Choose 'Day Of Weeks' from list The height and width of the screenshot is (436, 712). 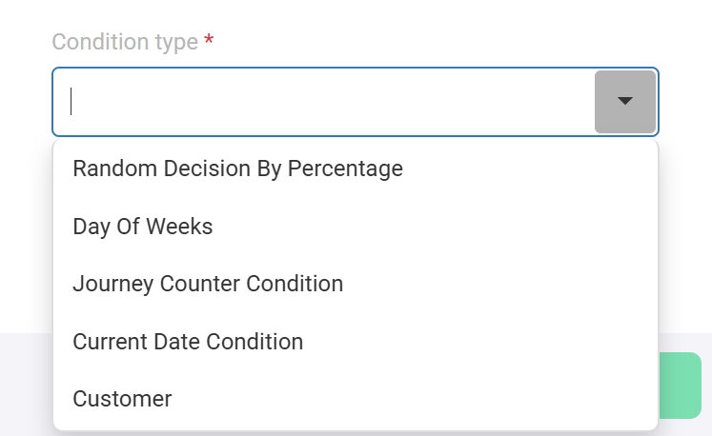pyautogui.click(x=143, y=227)
